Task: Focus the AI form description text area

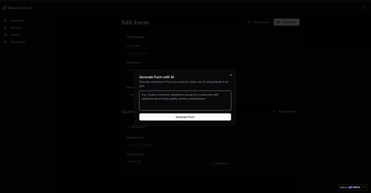Action: click(x=185, y=100)
